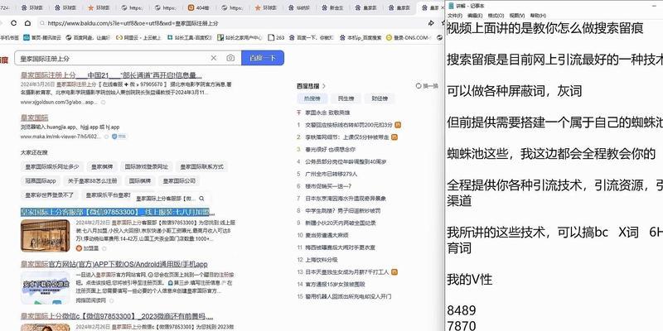Open Notepad 编辑(E) menu

click(474, 16)
